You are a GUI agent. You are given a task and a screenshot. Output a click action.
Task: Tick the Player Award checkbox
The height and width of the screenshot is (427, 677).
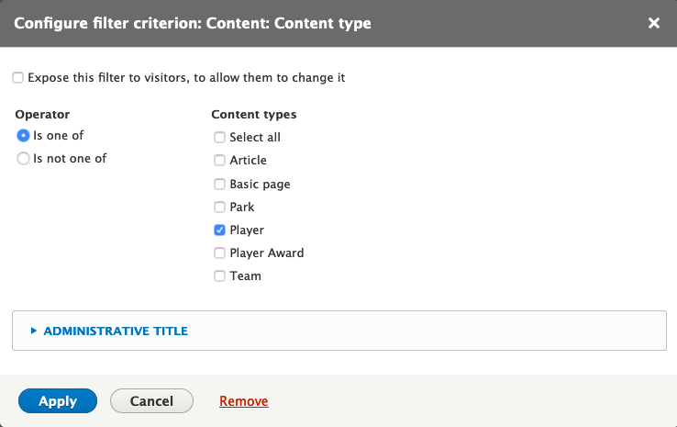[219, 253]
